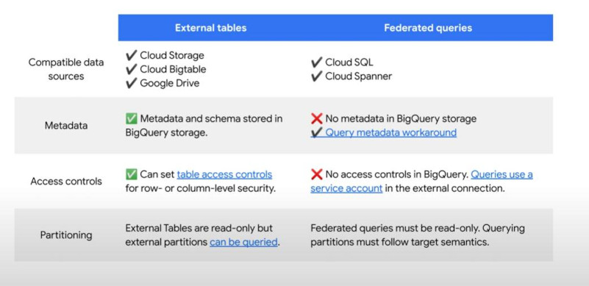Viewport: 589px width, 286px height.
Task: Click the red X before No access controls
Action: click(317, 174)
